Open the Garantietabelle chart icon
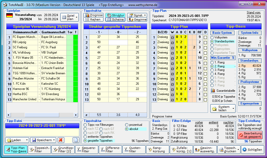The width and height of the screenshot is (267, 158). coord(213,91)
